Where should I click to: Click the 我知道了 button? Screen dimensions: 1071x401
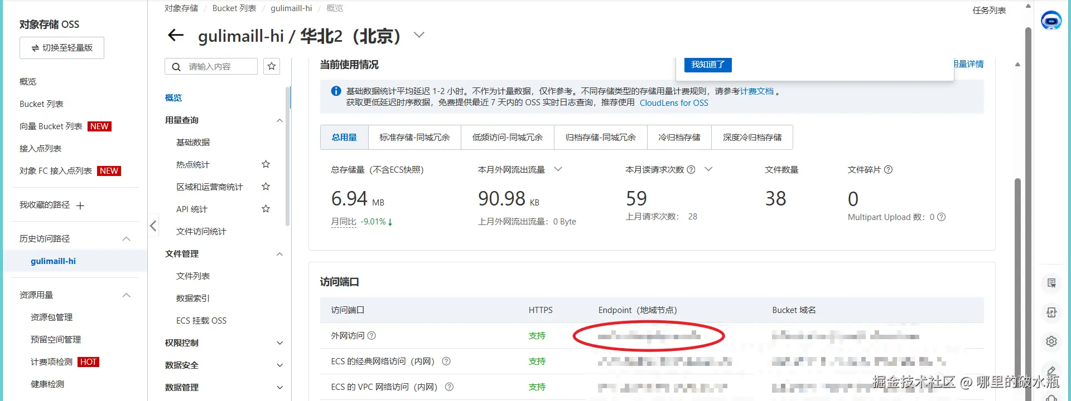(x=708, y=65)
